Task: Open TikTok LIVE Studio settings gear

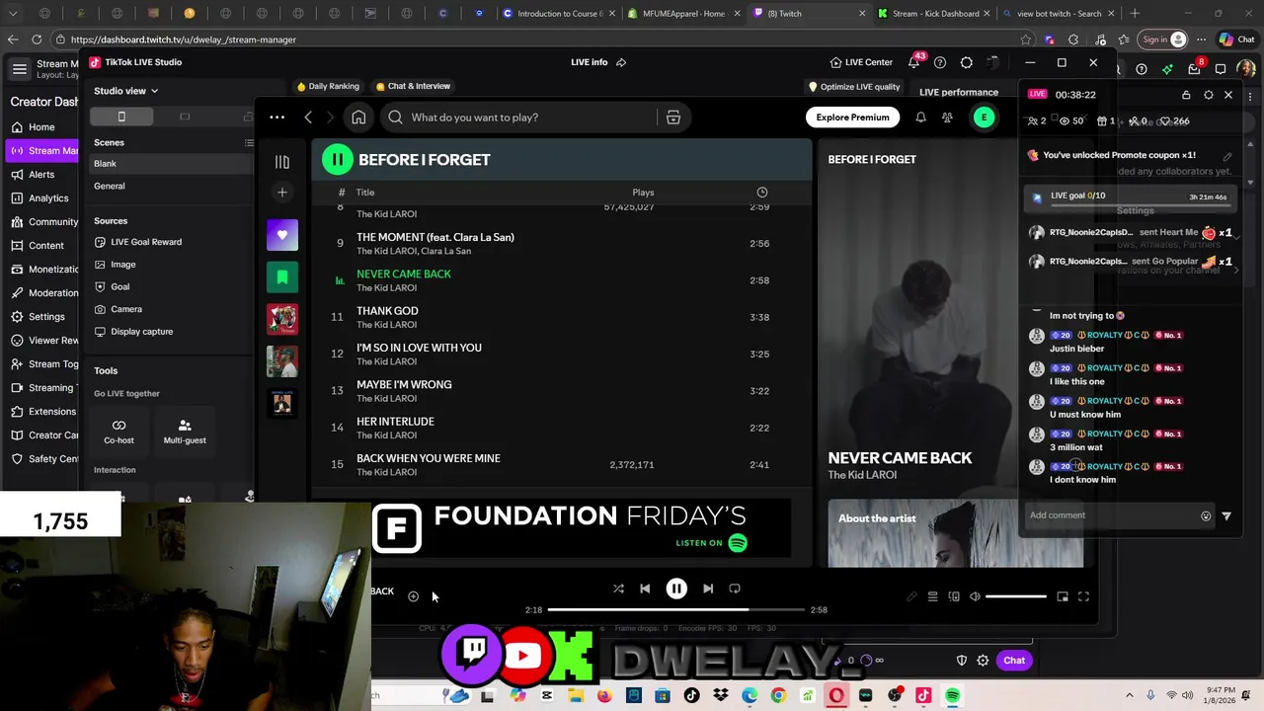Action: point(966,62)
